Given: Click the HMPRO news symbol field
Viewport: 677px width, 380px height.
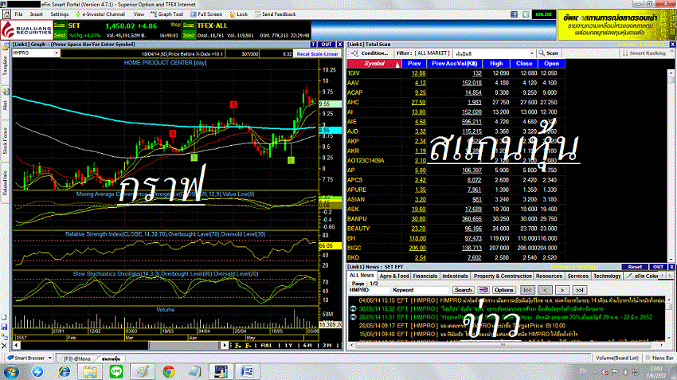Looking at the screenshot, I should (369, 290).
